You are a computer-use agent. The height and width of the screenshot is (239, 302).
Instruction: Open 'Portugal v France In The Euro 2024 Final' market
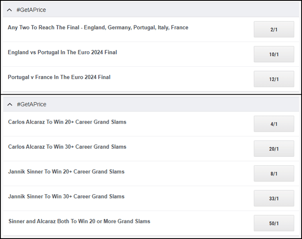(x=59, y=78)
